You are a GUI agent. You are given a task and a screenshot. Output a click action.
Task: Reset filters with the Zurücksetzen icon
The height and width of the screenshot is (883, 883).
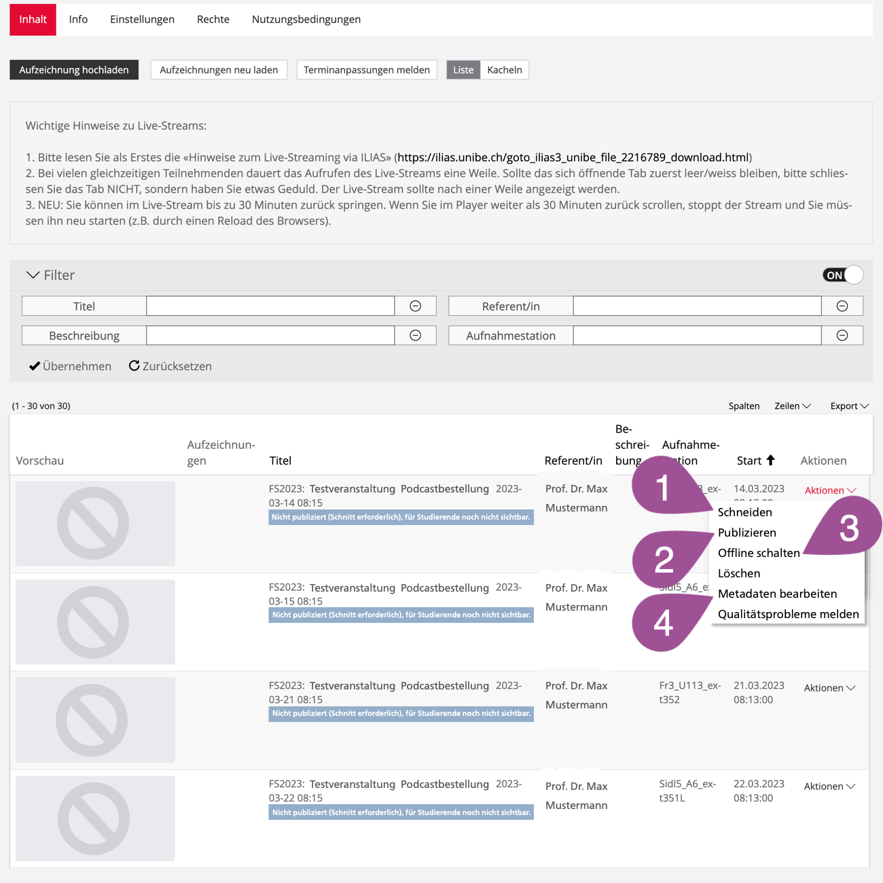click(x=134, y=366)
